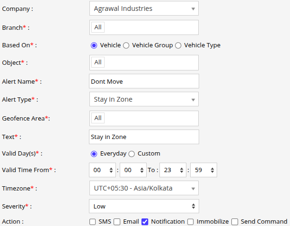Click the Text field 'Stay in Zone'

click(x=144, y=137)
